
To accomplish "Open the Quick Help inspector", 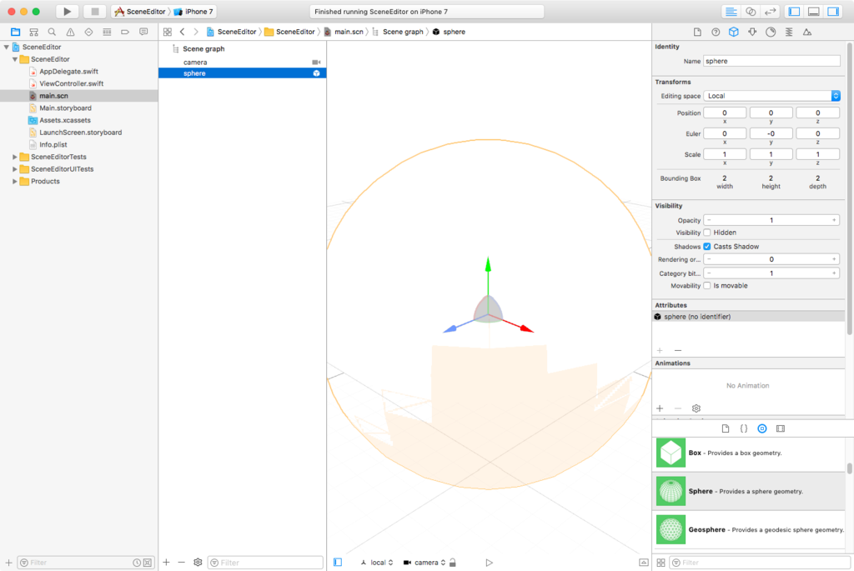I will coord(716,33).
